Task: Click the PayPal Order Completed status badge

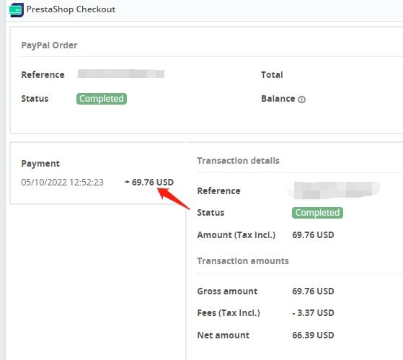Action: pos(102,99)
